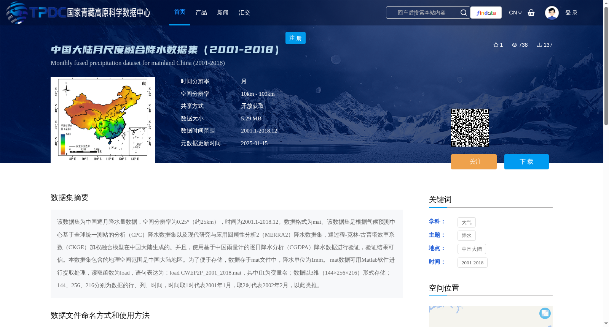Click the 数据集摘要 section heading
This screenshot has width=609, height=327.
(x=70, y=197)
